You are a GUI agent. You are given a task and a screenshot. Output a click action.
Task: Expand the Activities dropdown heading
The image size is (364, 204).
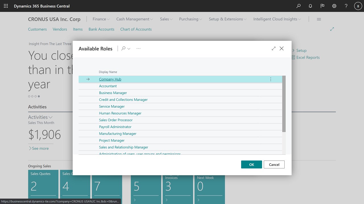40,117
